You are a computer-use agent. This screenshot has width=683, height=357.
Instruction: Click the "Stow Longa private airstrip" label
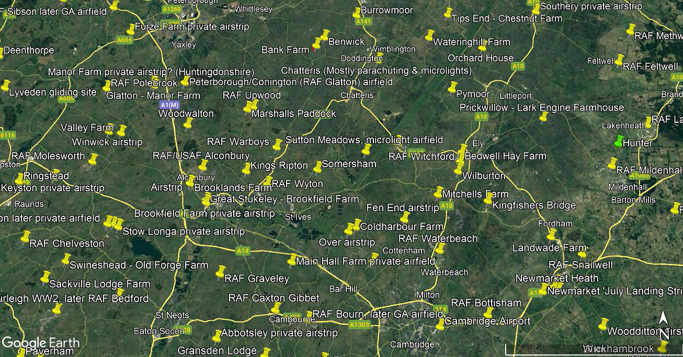(184, 232)
